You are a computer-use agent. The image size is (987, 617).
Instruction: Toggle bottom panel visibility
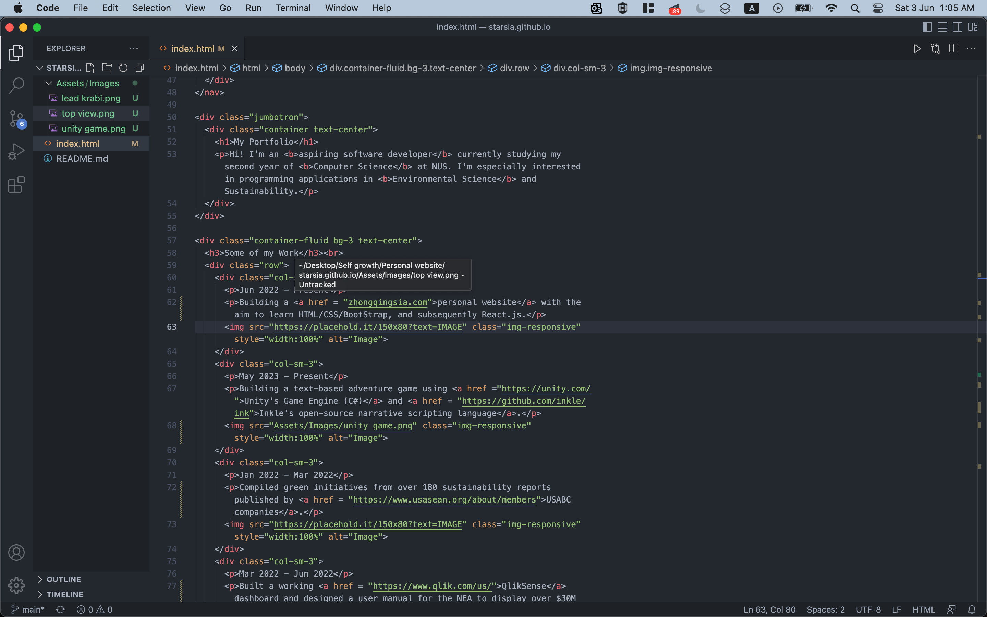coord(942,27)
